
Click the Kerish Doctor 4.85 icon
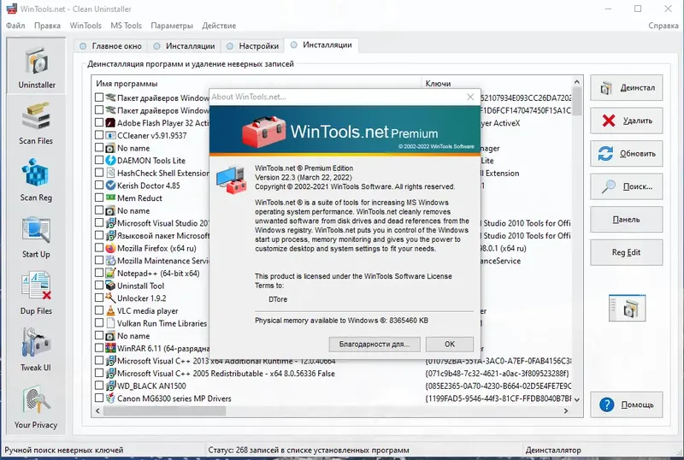(110, 186)
